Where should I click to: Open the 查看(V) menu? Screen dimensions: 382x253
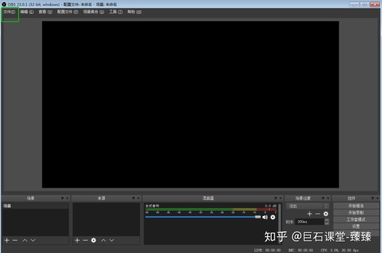45,12
